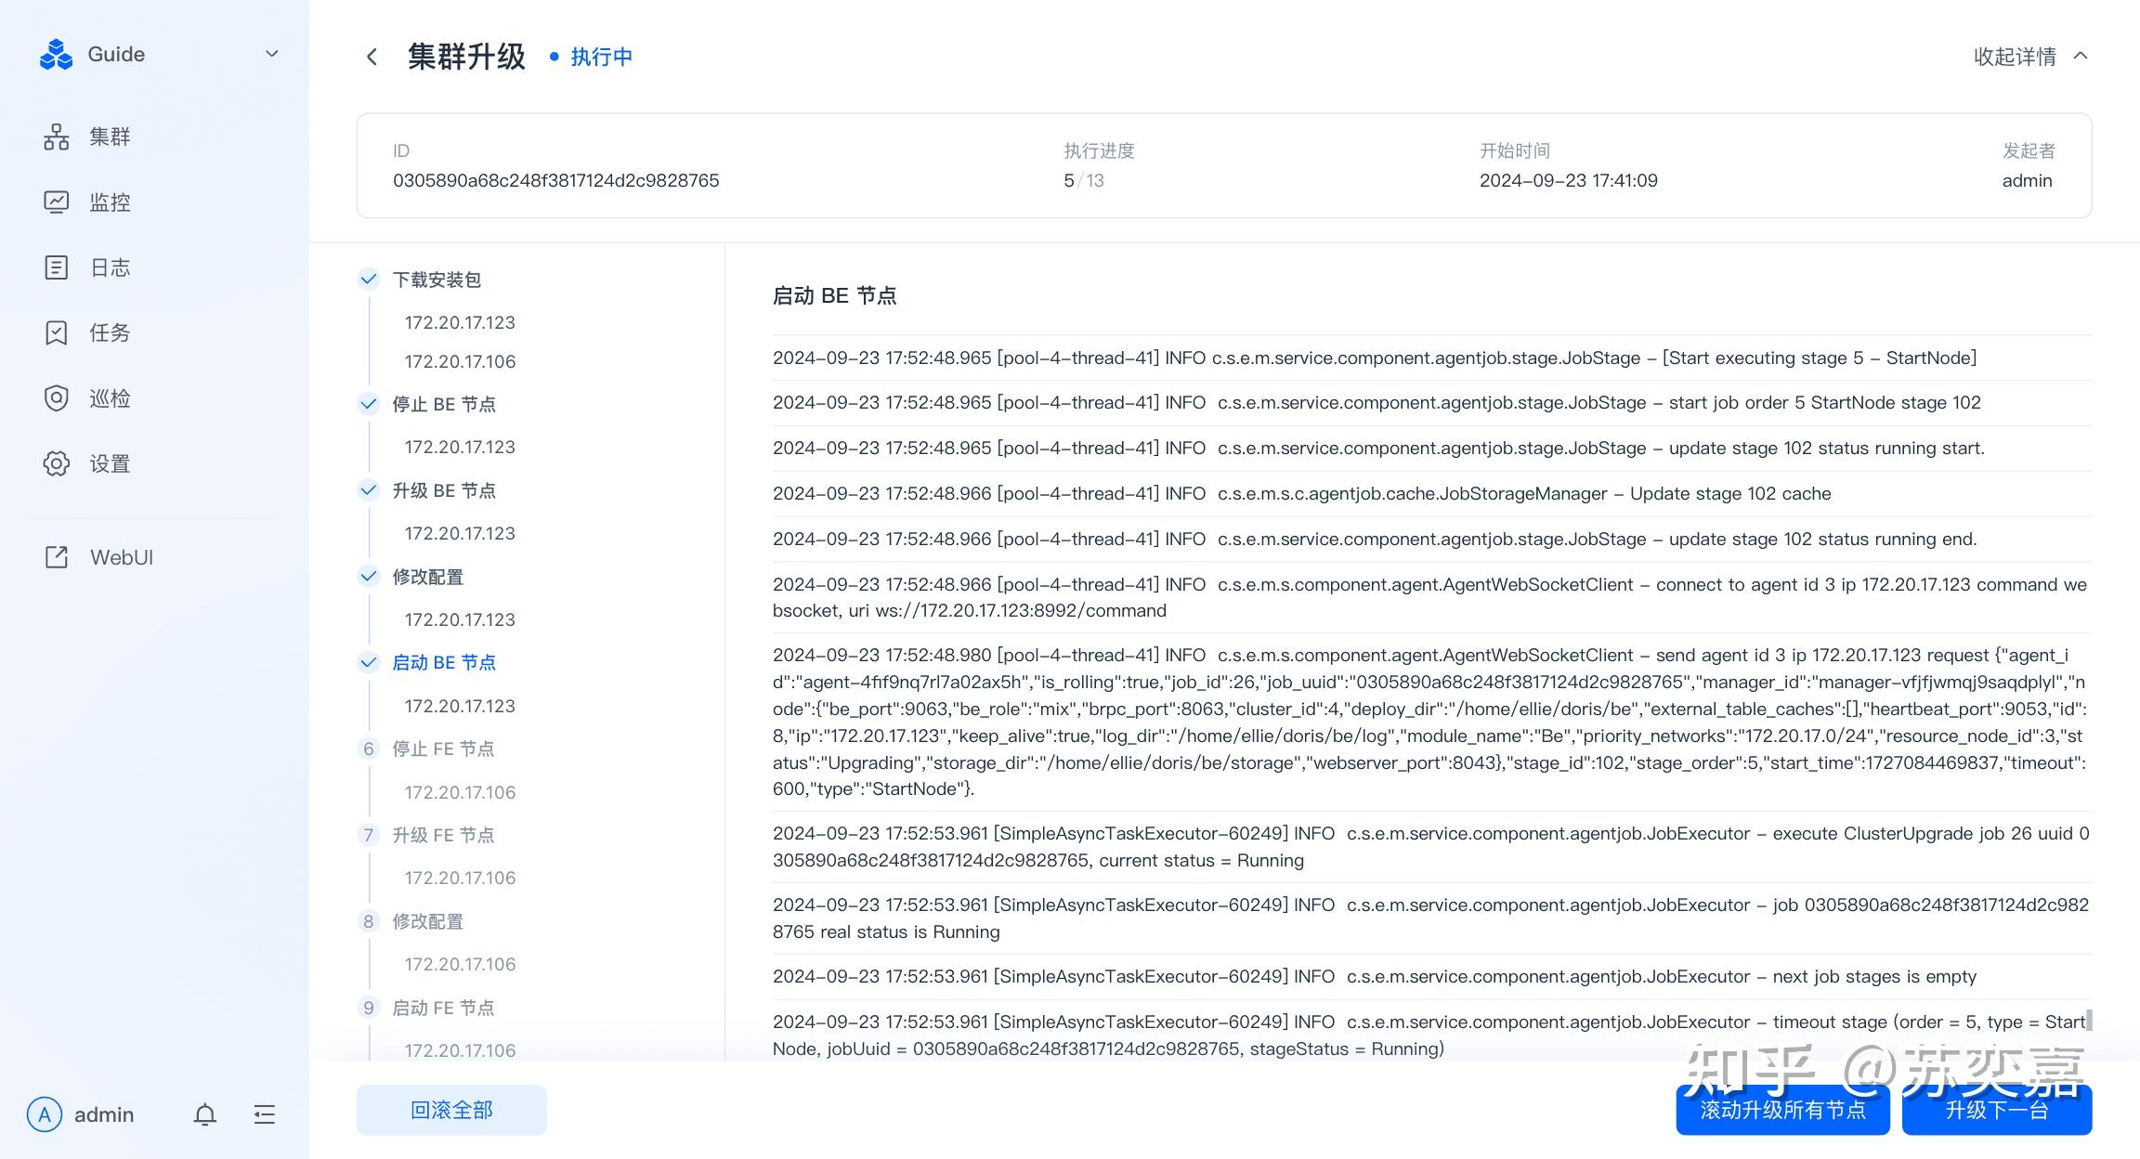
Task: Select the completed 修改配置 step checkmark
Action: (x=369, y=576)
